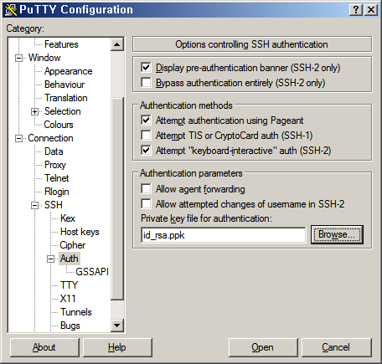
Task: Open Bugs settings under SSH
Action: (70, 326)
